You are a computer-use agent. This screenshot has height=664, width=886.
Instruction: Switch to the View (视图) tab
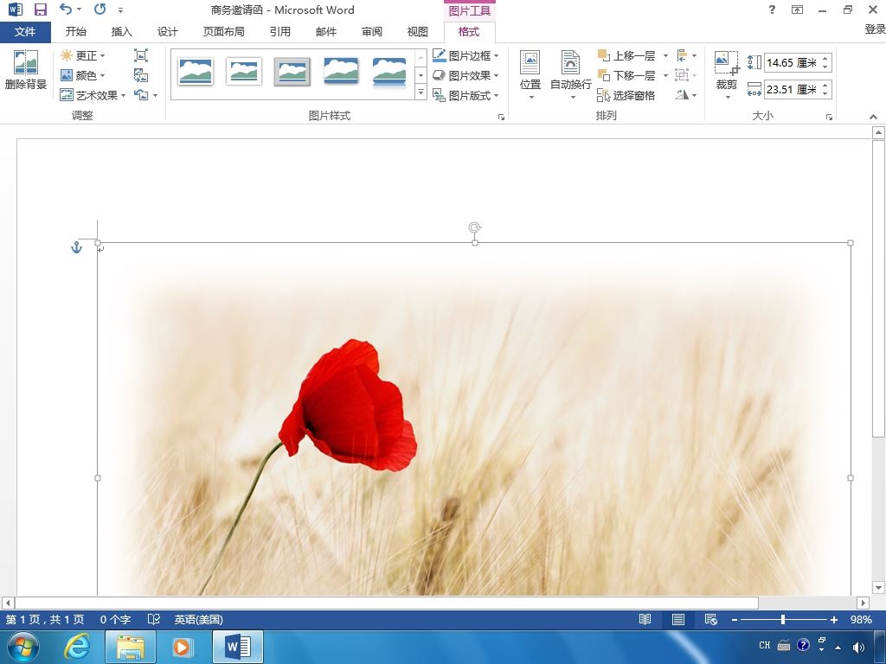pyautogui.click(x=418, y=32)
